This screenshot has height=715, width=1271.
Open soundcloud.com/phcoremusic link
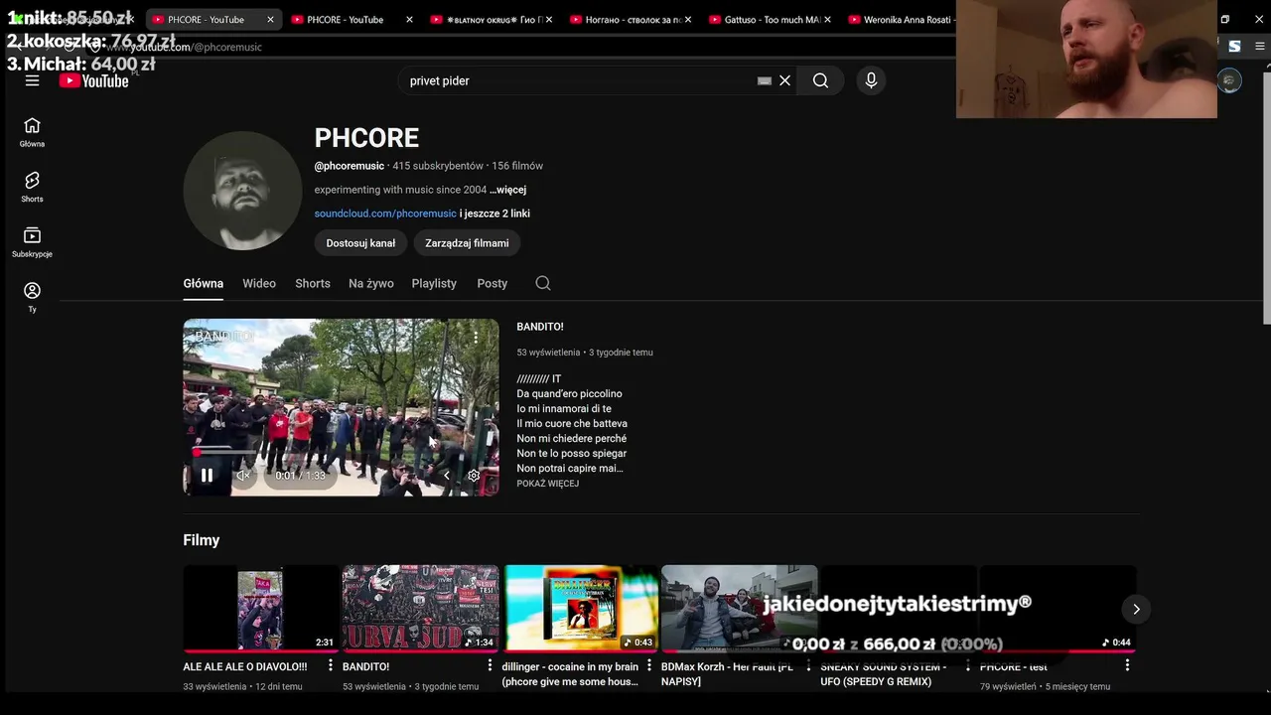[385, 214]
